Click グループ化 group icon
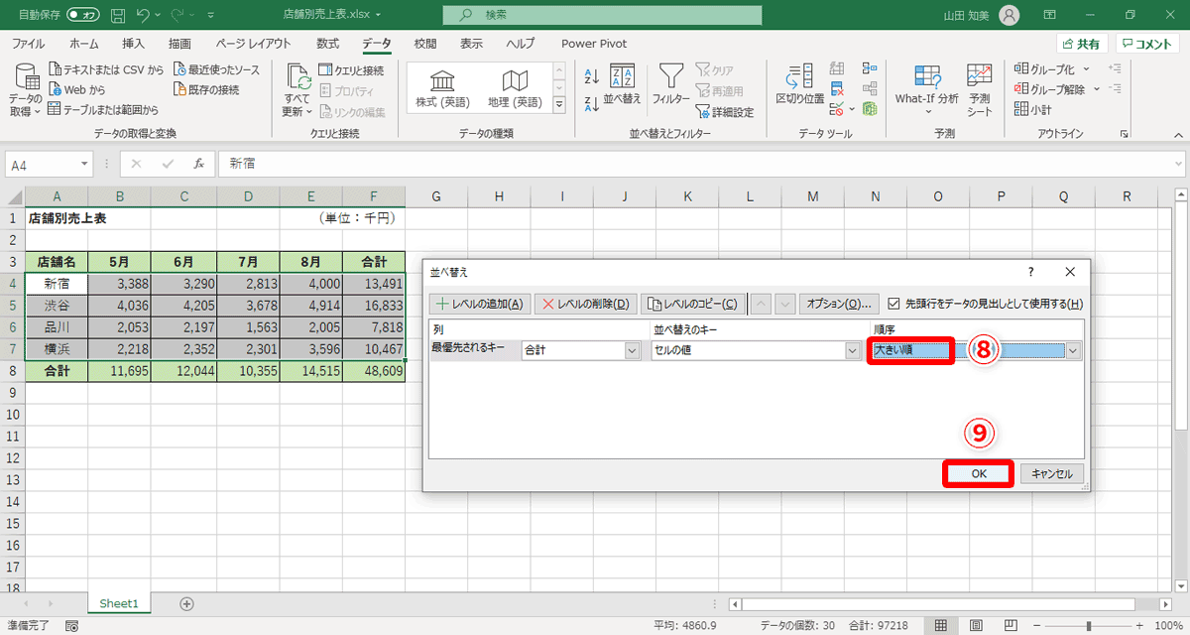The height and width of the screenshot is (635, 1190). [1021, 69]
